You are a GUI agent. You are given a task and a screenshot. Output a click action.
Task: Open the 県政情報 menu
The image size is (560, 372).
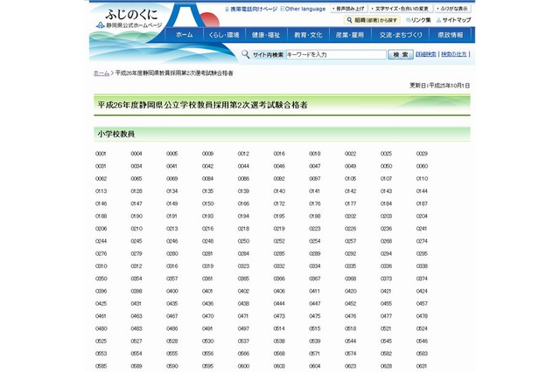pyautogui.click(x=451, y=35)
